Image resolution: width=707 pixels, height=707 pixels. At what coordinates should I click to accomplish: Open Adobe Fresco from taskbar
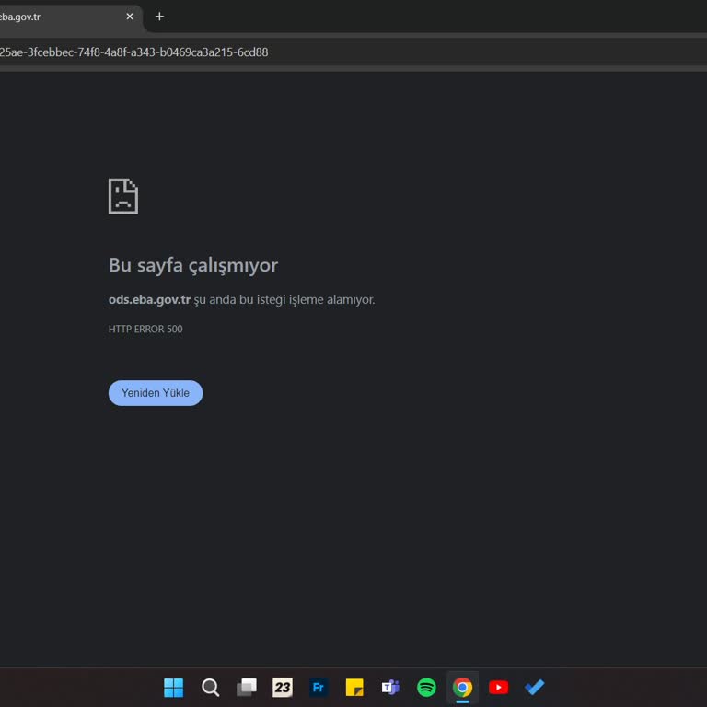coord(319,688)
